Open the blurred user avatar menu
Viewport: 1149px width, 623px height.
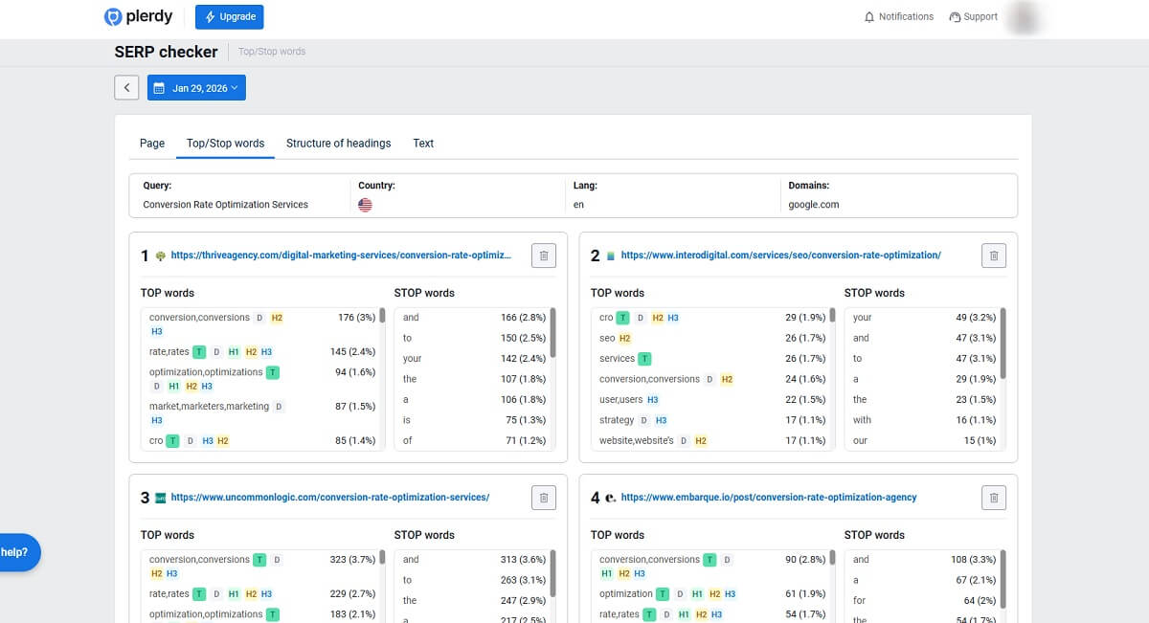[x=1024, y=17]
